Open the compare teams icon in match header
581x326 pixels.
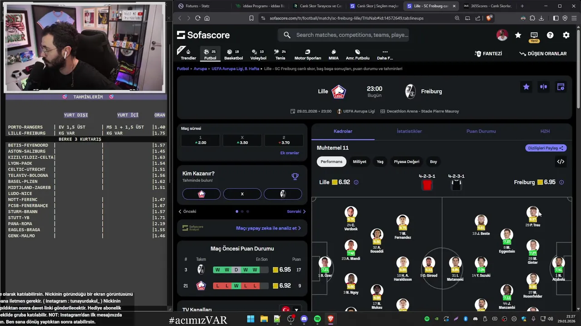(x=543, y=87)
